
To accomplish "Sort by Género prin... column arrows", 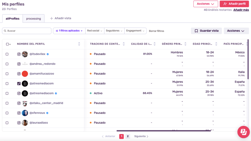I will [x=185, y=44].
